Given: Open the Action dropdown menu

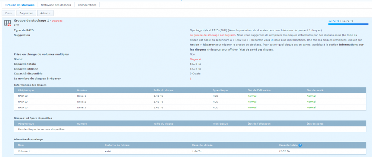Looking at the screenshot, I should [x=45, y=13].
